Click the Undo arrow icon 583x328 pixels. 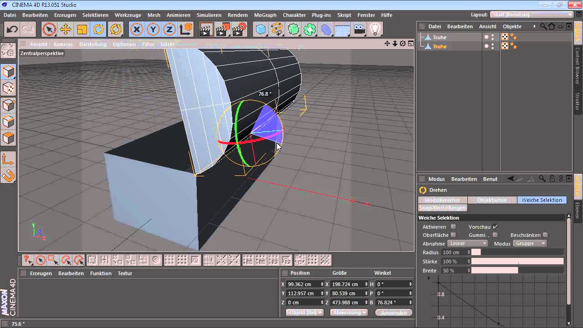point(12,30)
